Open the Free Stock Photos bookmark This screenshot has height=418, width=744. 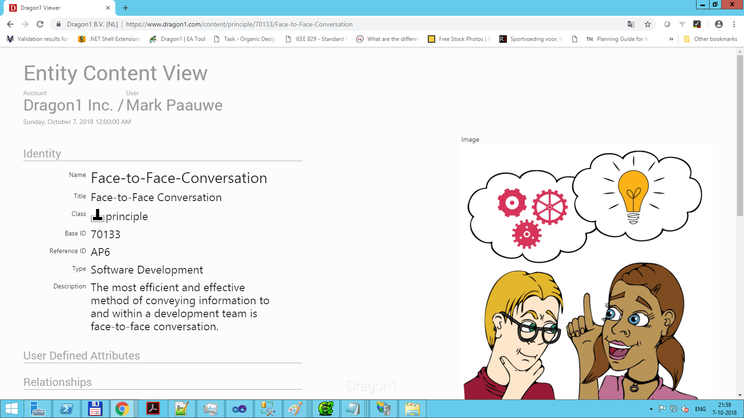[459, 39]
